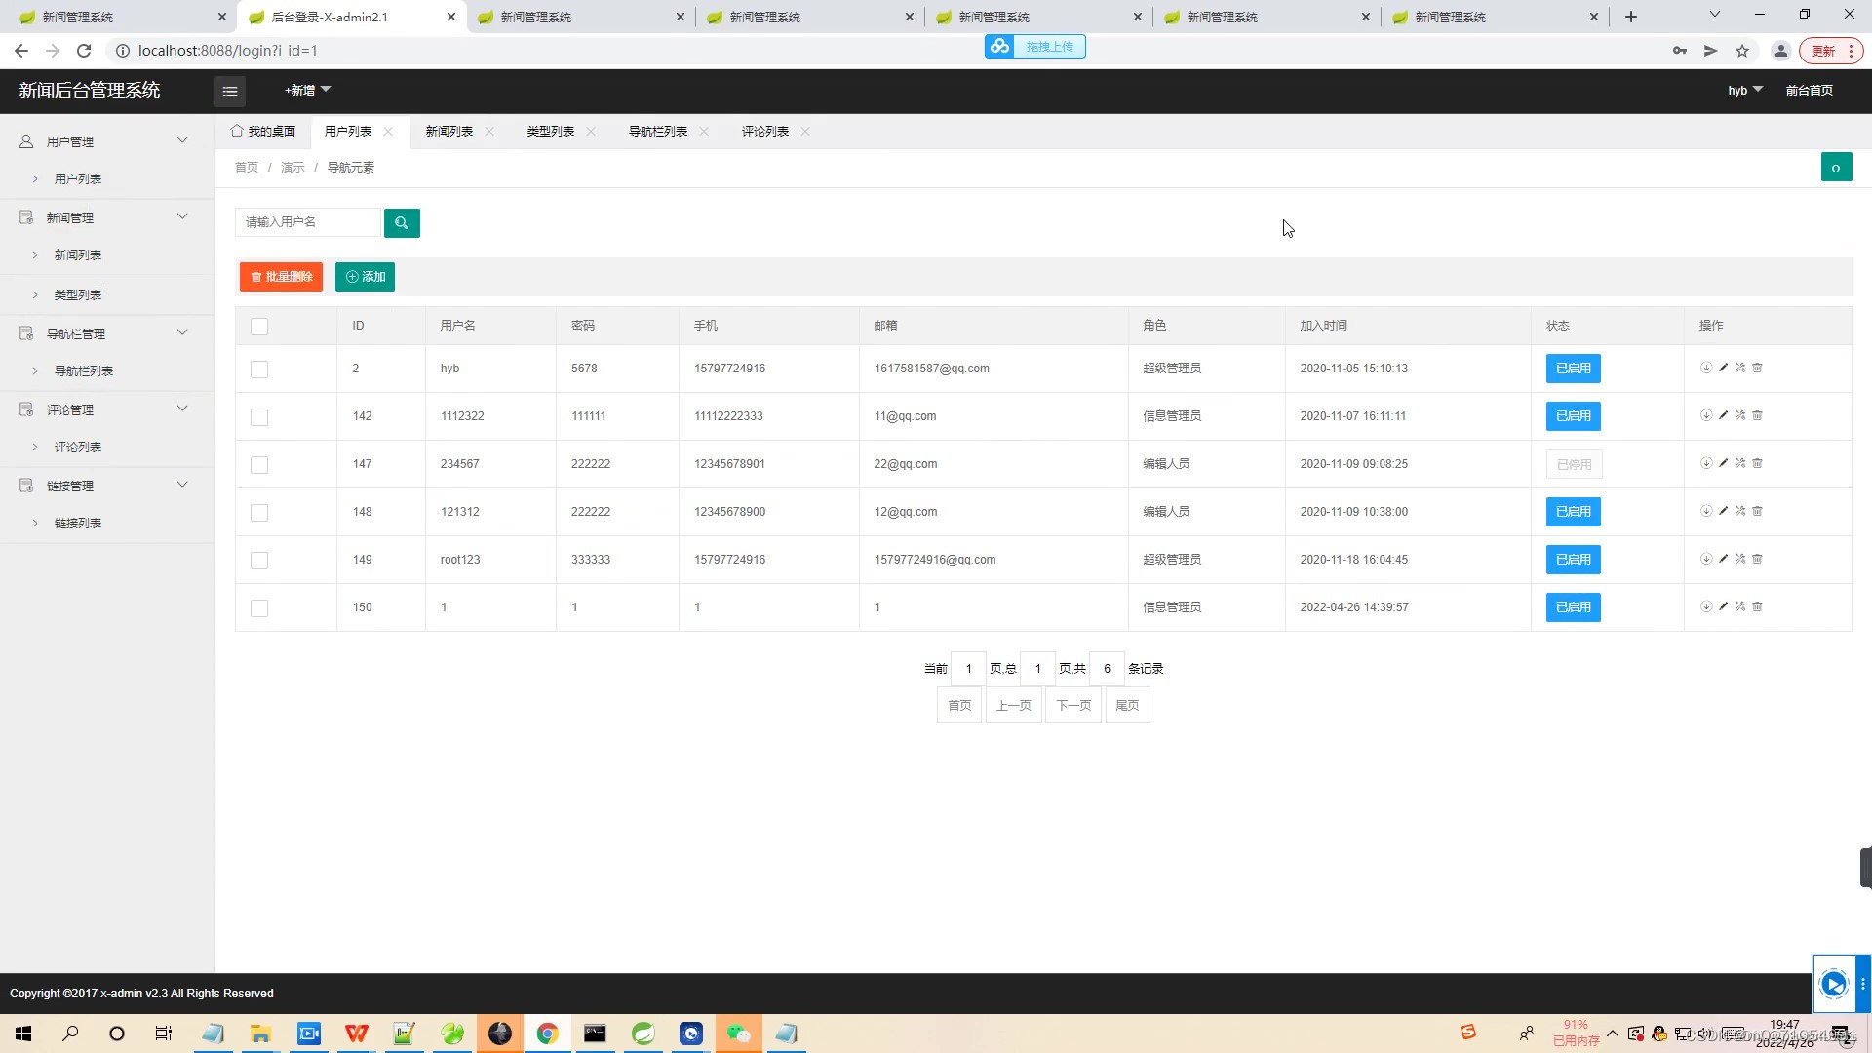Edit user 1112322 via pencil icon

(1724, 415)
